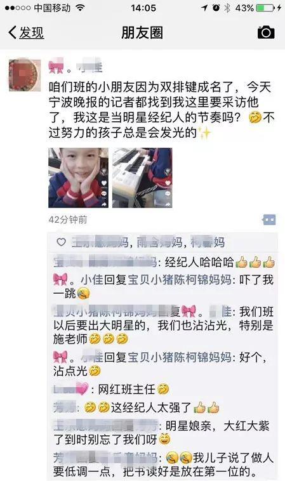Tap the heart on the child photo

(104, 183)
